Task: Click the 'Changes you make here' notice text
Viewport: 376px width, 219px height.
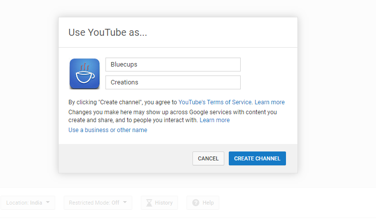Action: (173, 116)
